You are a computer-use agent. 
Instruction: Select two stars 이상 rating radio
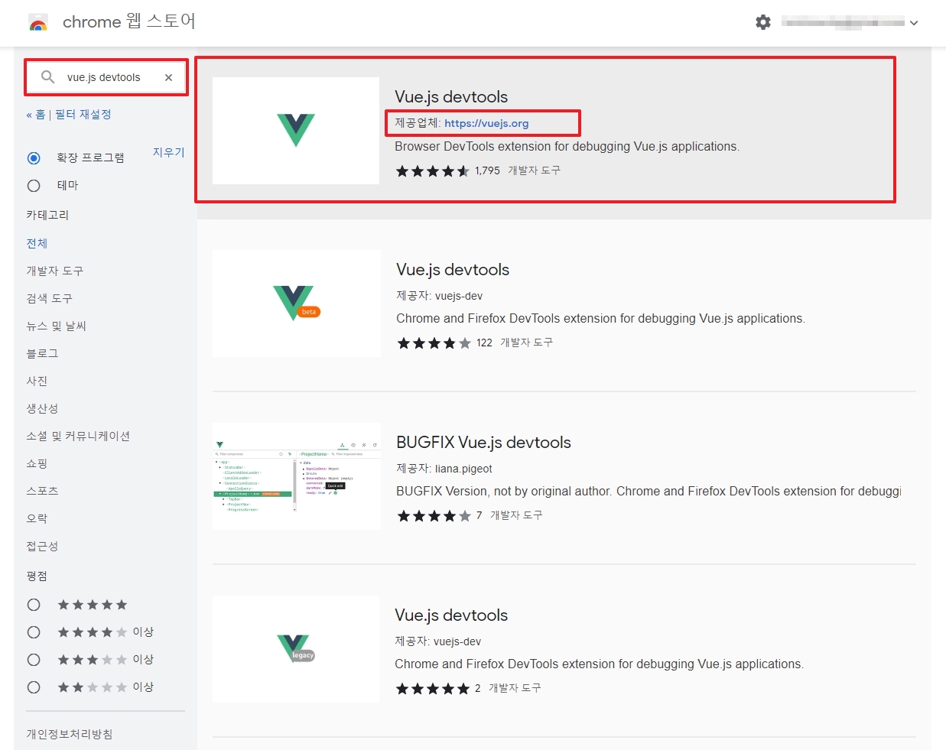(34, 687)
